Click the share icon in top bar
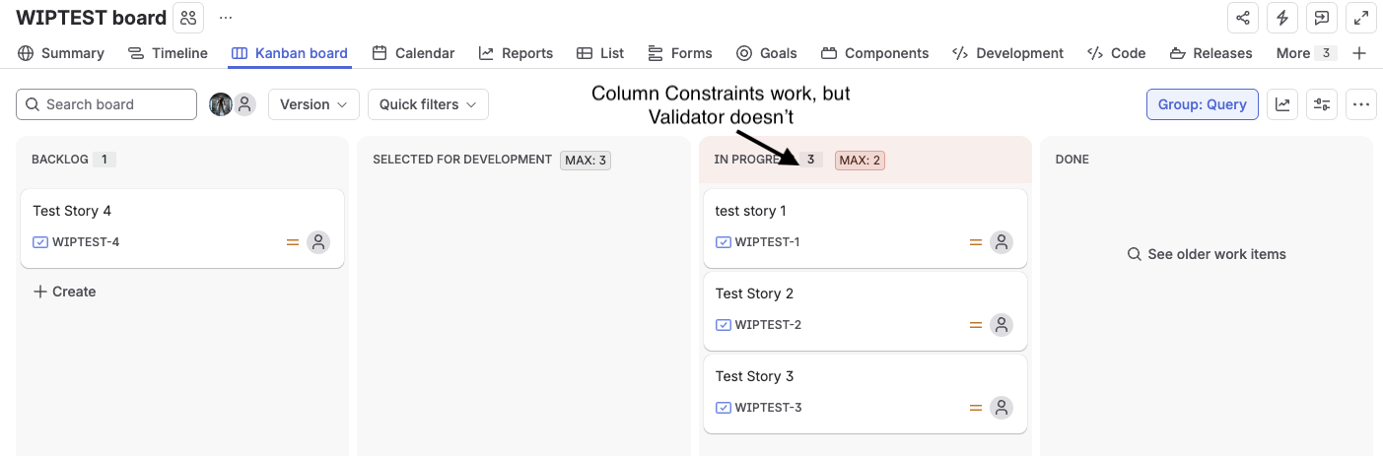1383x456 pixels. pyautogui.click(x=1243, y=18)
